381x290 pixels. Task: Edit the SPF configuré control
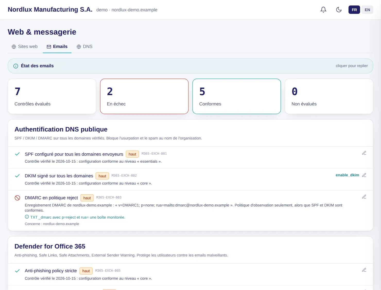coord(364,153)
